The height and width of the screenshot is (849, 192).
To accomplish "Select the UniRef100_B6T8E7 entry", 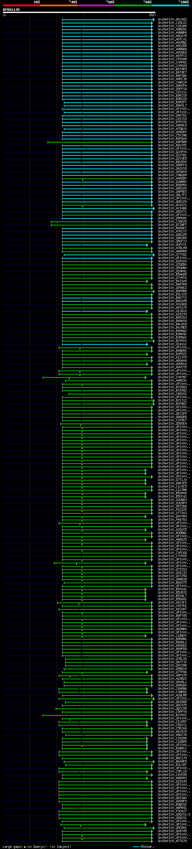I will (x=172, y=72).
